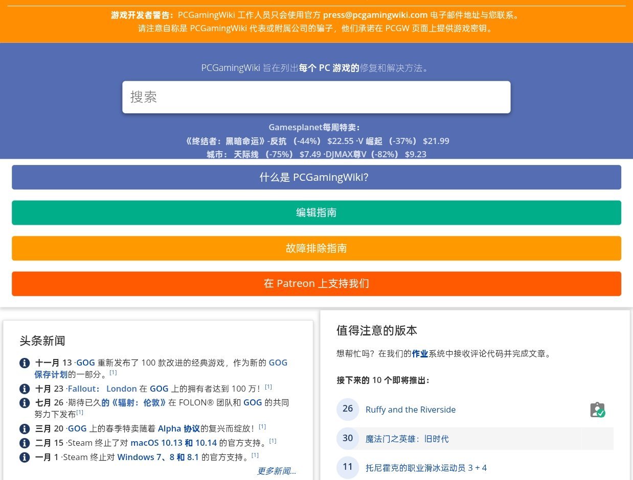Click reference [1] after 一月 1 news

[255, 455]
